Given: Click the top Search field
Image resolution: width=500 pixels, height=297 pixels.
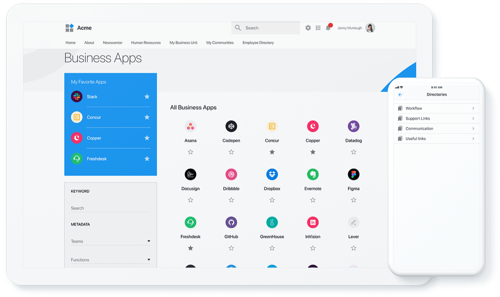Looking at the screenshot, I should click(x=265, y=28).
